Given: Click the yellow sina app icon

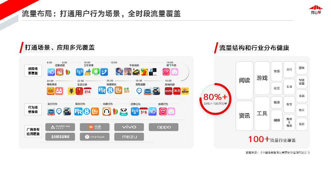Looking at the screenshot, I should 185,91.
